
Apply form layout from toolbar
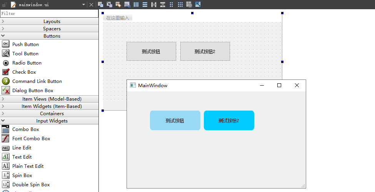click(x=171, y=4)
